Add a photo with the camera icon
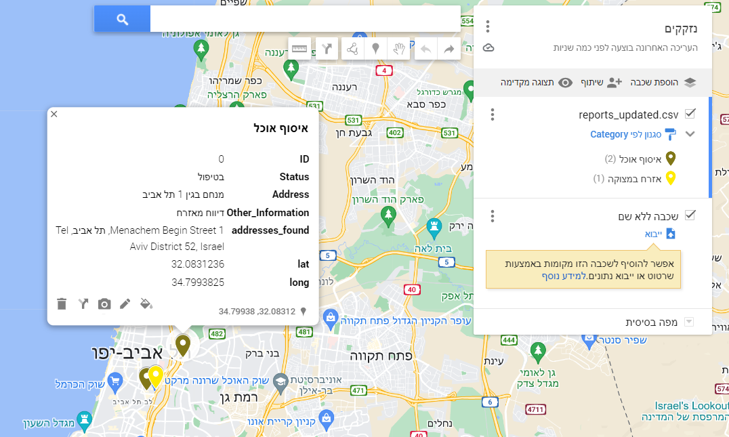Screen dimensions: 729x437 [104, 304]
